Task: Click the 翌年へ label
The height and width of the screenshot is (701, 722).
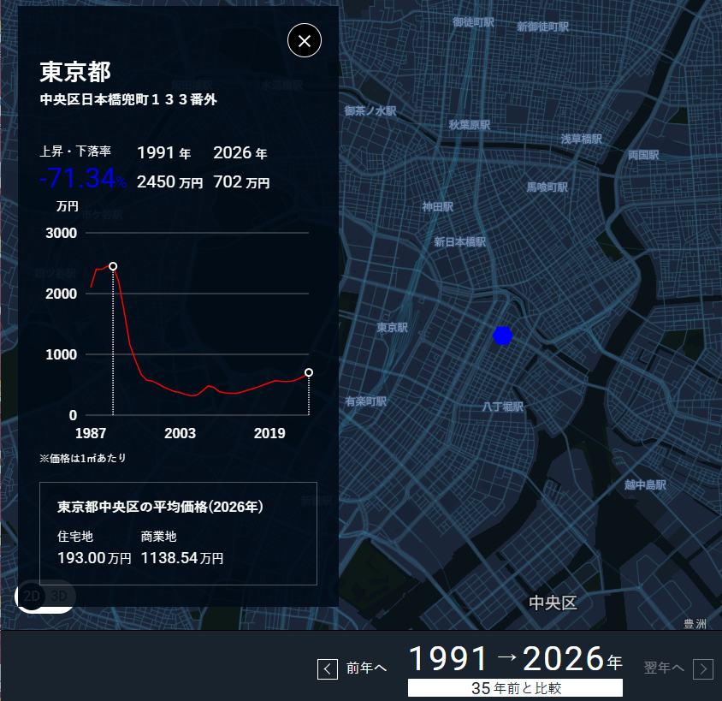Action: tap(664, 668)
